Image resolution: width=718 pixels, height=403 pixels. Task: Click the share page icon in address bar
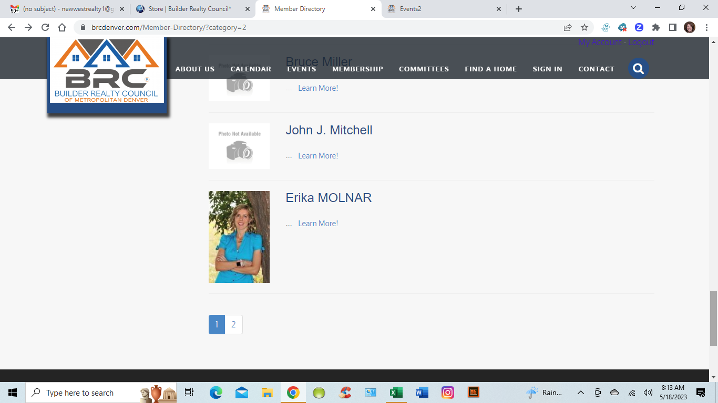(x=568, y=27)
